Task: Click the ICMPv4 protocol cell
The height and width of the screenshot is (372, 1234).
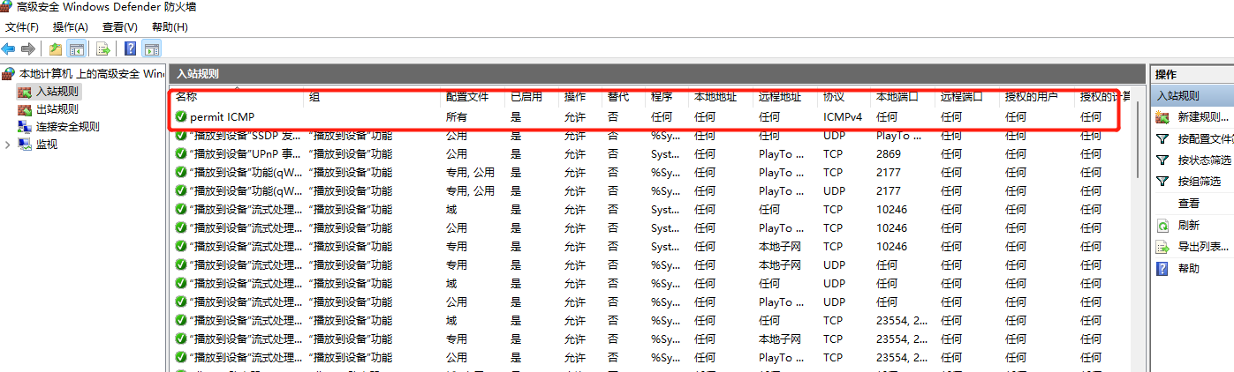Action: coord(843,116)
